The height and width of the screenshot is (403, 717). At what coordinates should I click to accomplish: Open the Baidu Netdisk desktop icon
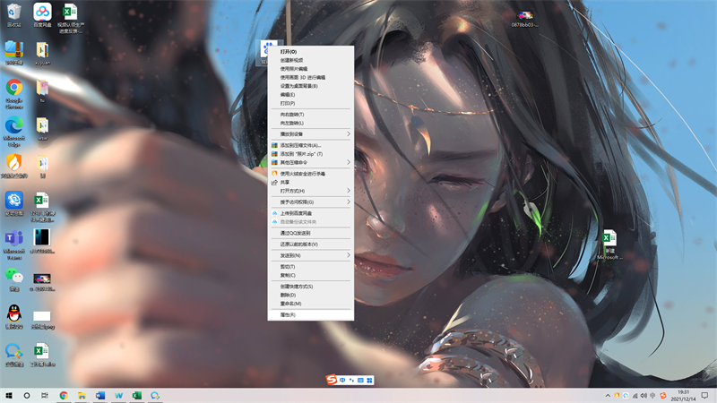(x=42, y=15)
